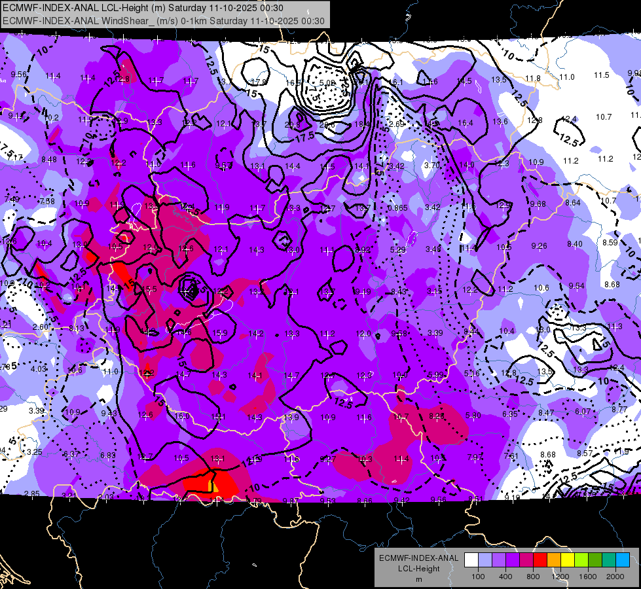This screenshot has width=641, height=589.
Task: Click the wind shear value 2.60
Action: [41, 327]
